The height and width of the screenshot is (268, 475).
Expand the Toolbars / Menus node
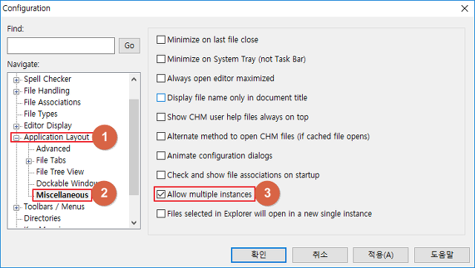(x=16, y=208)
